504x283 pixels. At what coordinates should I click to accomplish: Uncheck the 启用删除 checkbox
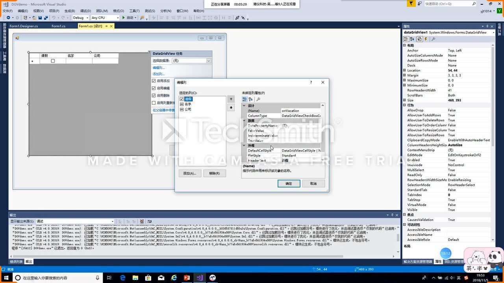point(154,96)
